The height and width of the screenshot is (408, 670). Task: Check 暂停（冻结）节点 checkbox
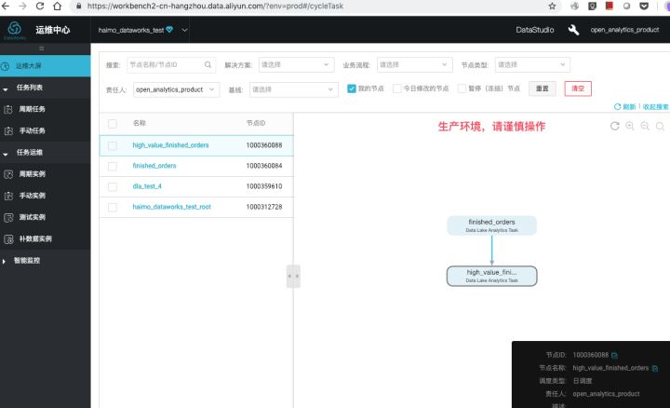click(462, 88)
